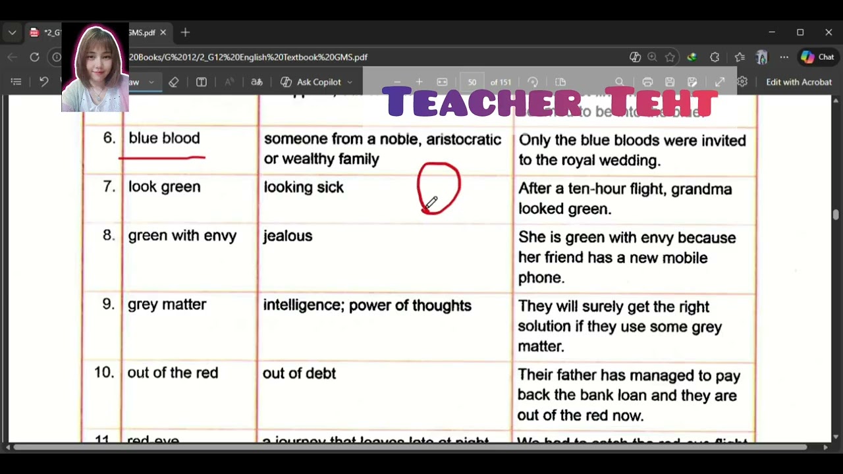Open the PDF table of contents panel
Viewport: 843px width, 474px height.
16,82
